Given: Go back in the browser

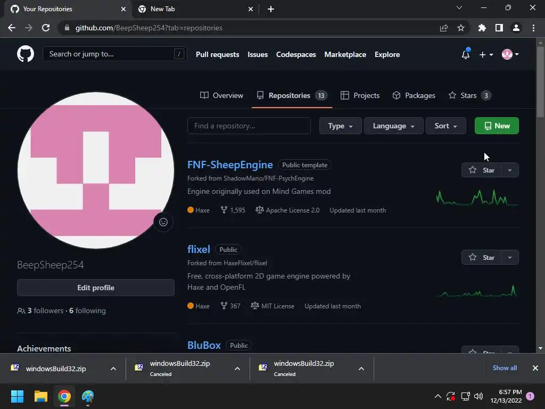Looking at the screenshot, I should click(x=12, y=28).
